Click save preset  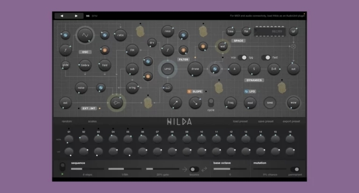266,121
